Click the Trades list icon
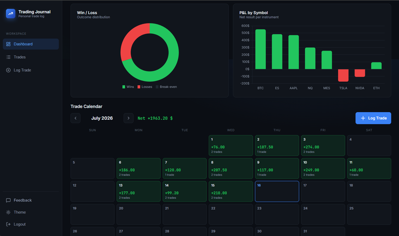This screenshot has height=236, width=399. point(8,57)
